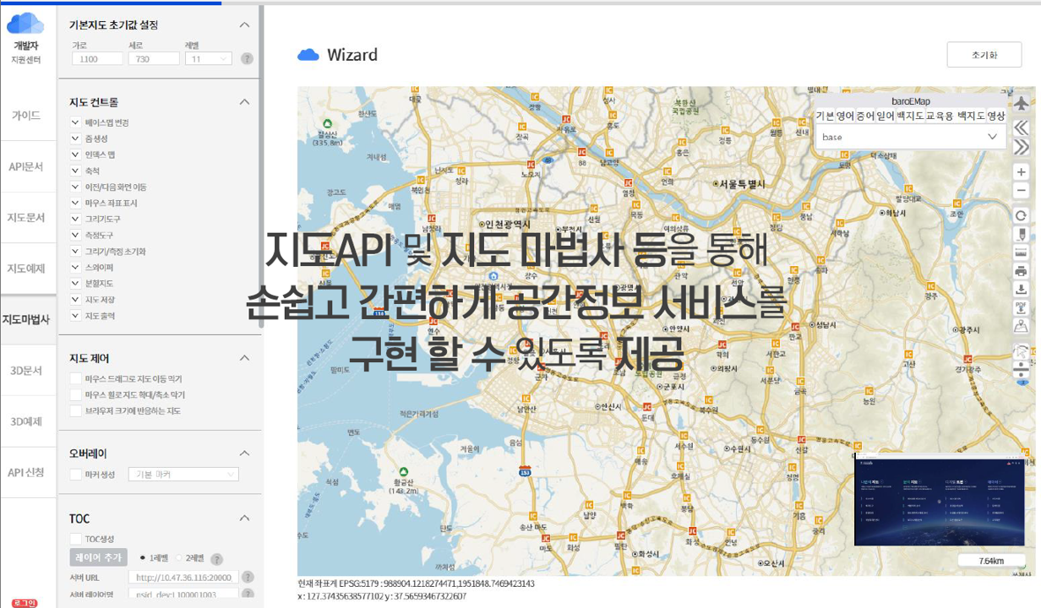Open the API문서 sidebar tab
This screenshot has width=1041, height=608.
(26, 166)
